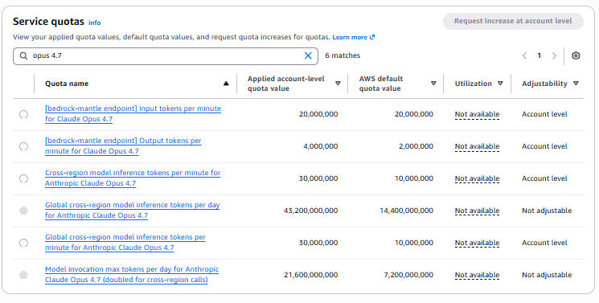Click Not available in Global tokens per day row

(x=477, y=211)
